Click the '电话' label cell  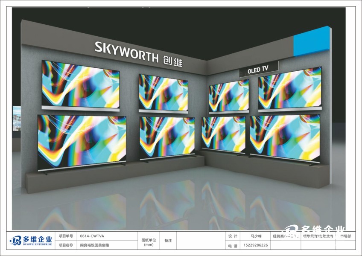pos(233,246)
